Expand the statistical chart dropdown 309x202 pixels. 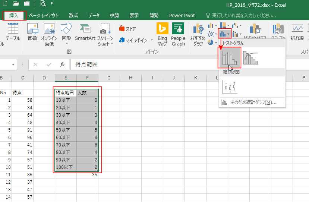(x=225, y=34)
